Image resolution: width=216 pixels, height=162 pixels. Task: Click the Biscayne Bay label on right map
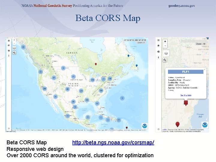(200, 115)
